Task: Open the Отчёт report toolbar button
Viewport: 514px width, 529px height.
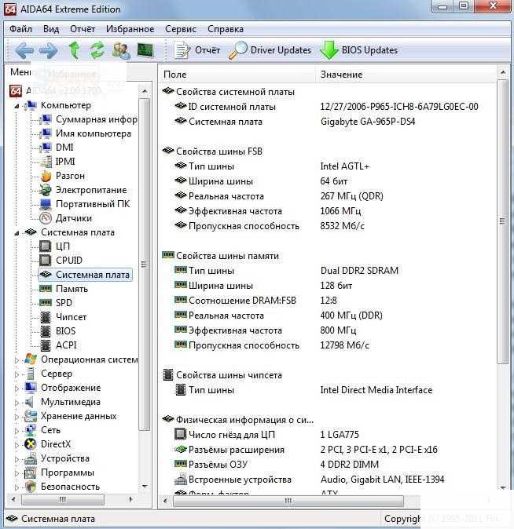Action: pyautogui.click(x=197, y=50)
